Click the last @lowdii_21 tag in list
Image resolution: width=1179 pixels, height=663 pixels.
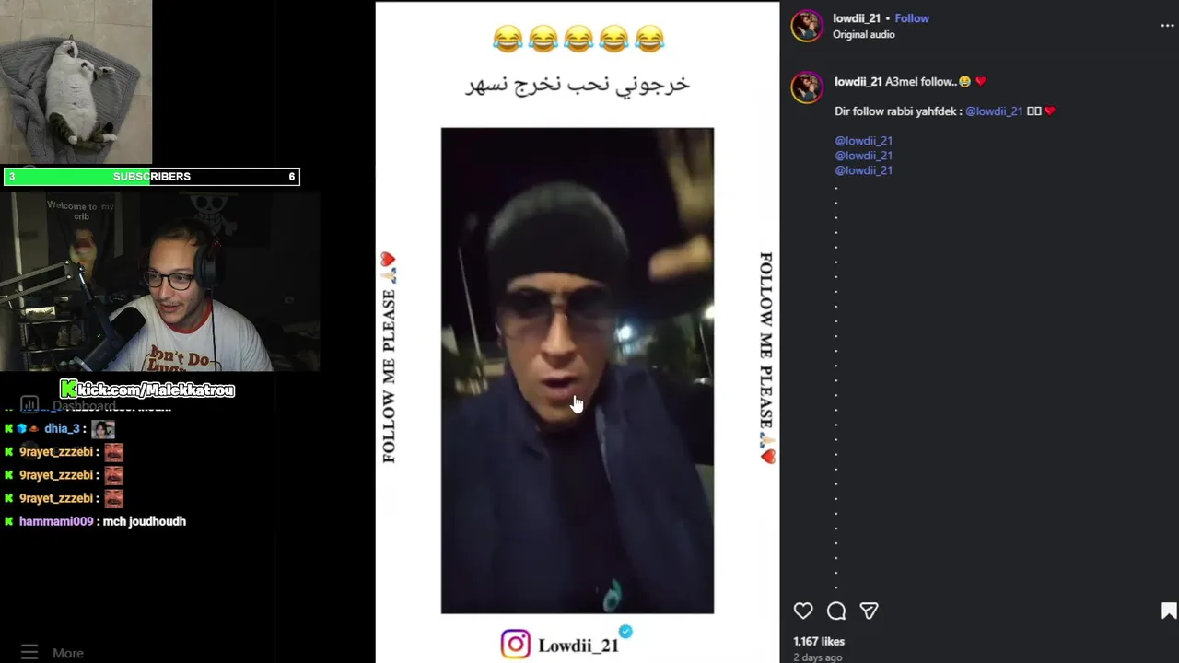(863, 170)
